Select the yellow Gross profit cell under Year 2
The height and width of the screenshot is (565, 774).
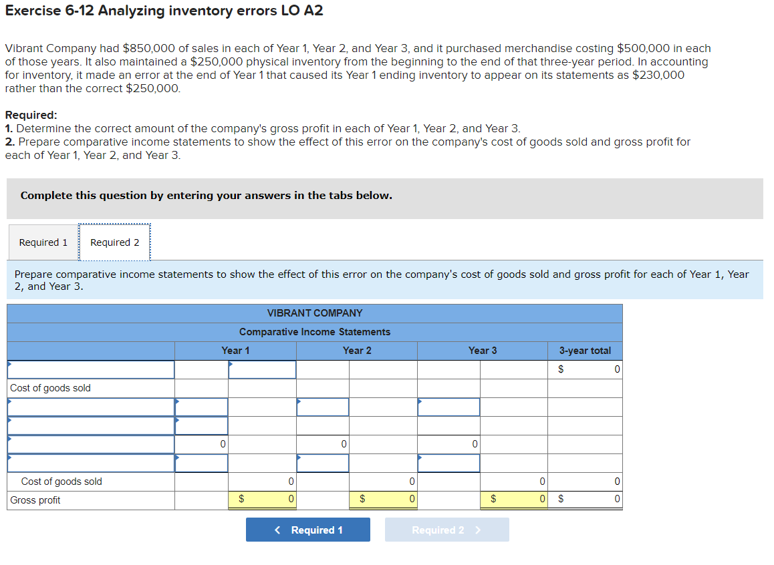click(x=383, y=499)
